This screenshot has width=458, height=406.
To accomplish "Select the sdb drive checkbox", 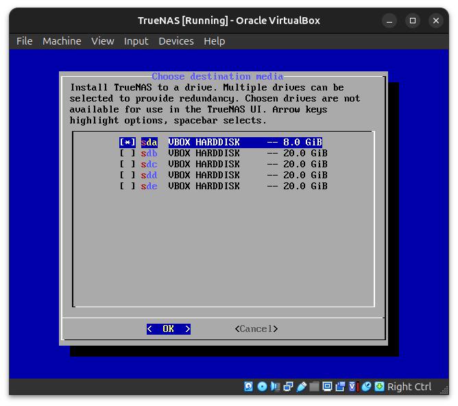I will pos(128,154).
